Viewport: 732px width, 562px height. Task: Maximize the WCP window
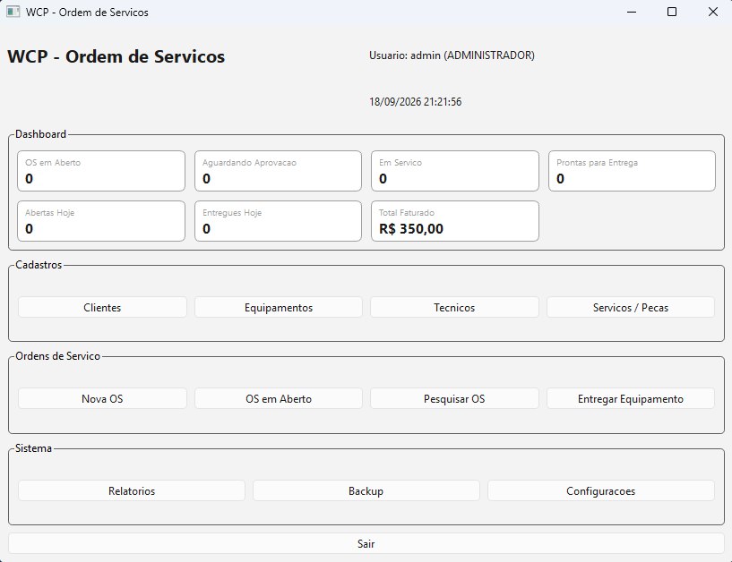[x=672, y=13]
